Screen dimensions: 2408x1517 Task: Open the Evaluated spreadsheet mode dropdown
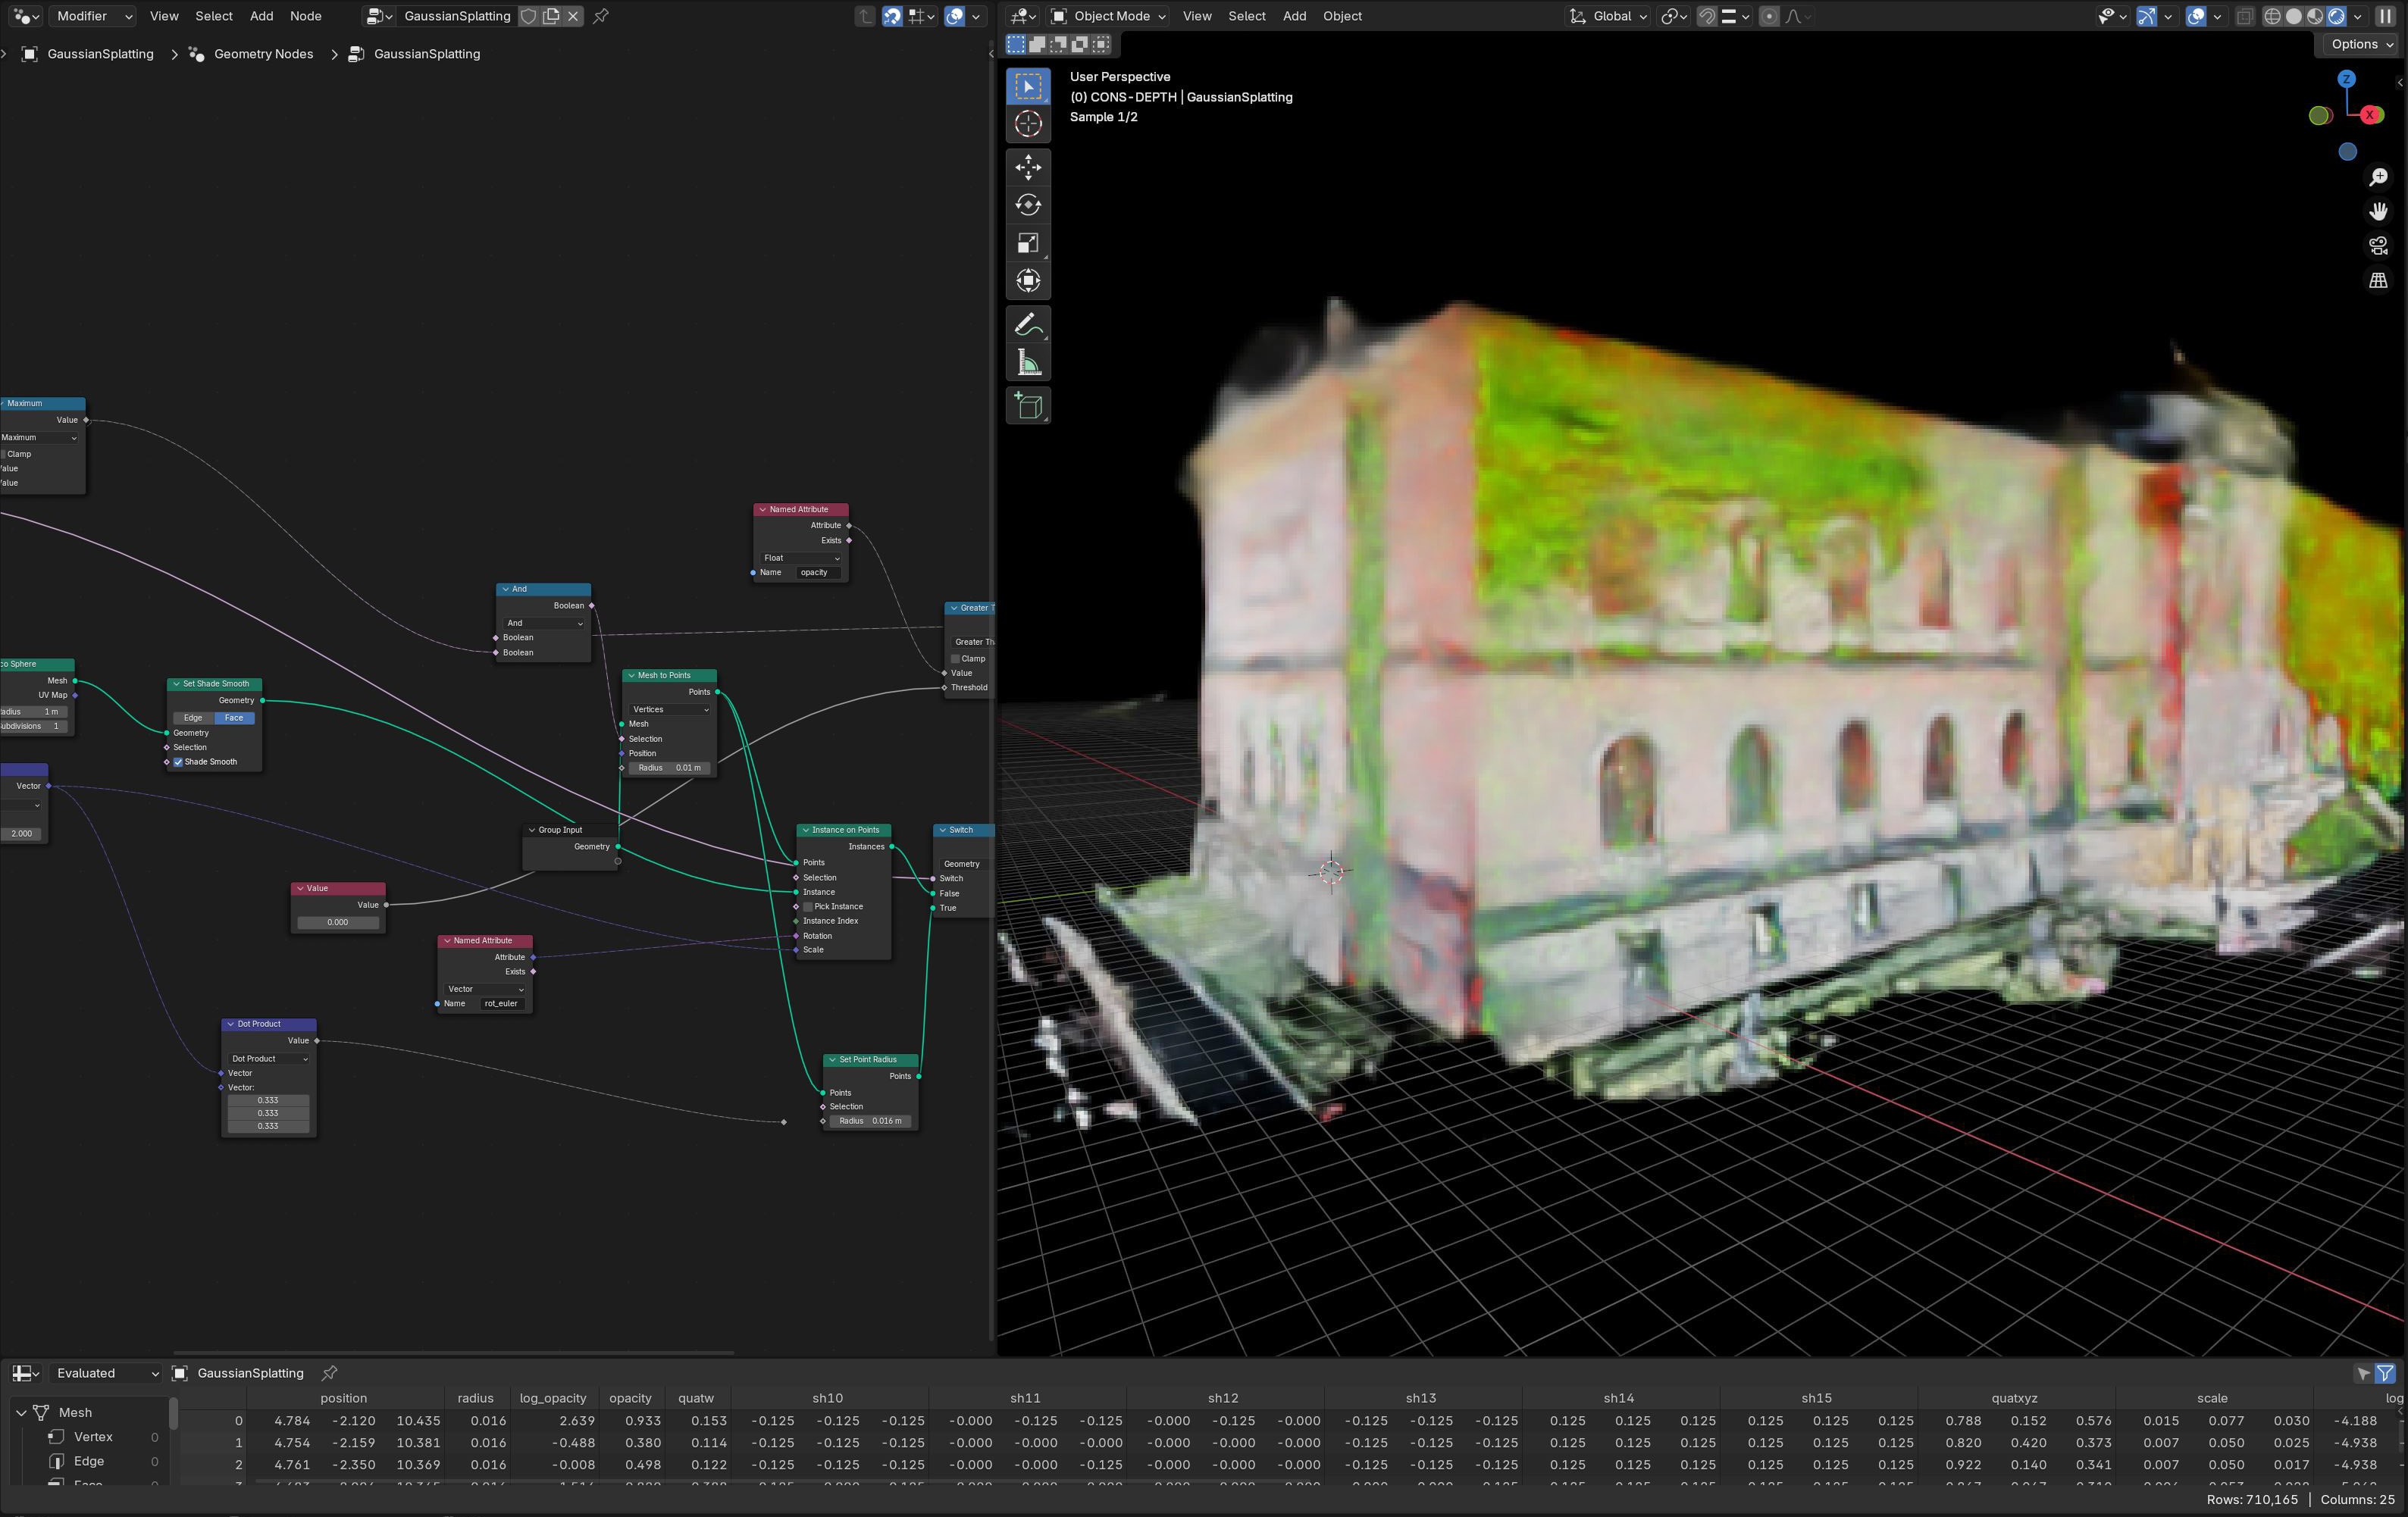tap(106, 1373)
